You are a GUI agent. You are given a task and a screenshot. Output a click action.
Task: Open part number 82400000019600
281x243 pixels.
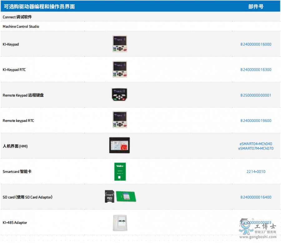256,121
